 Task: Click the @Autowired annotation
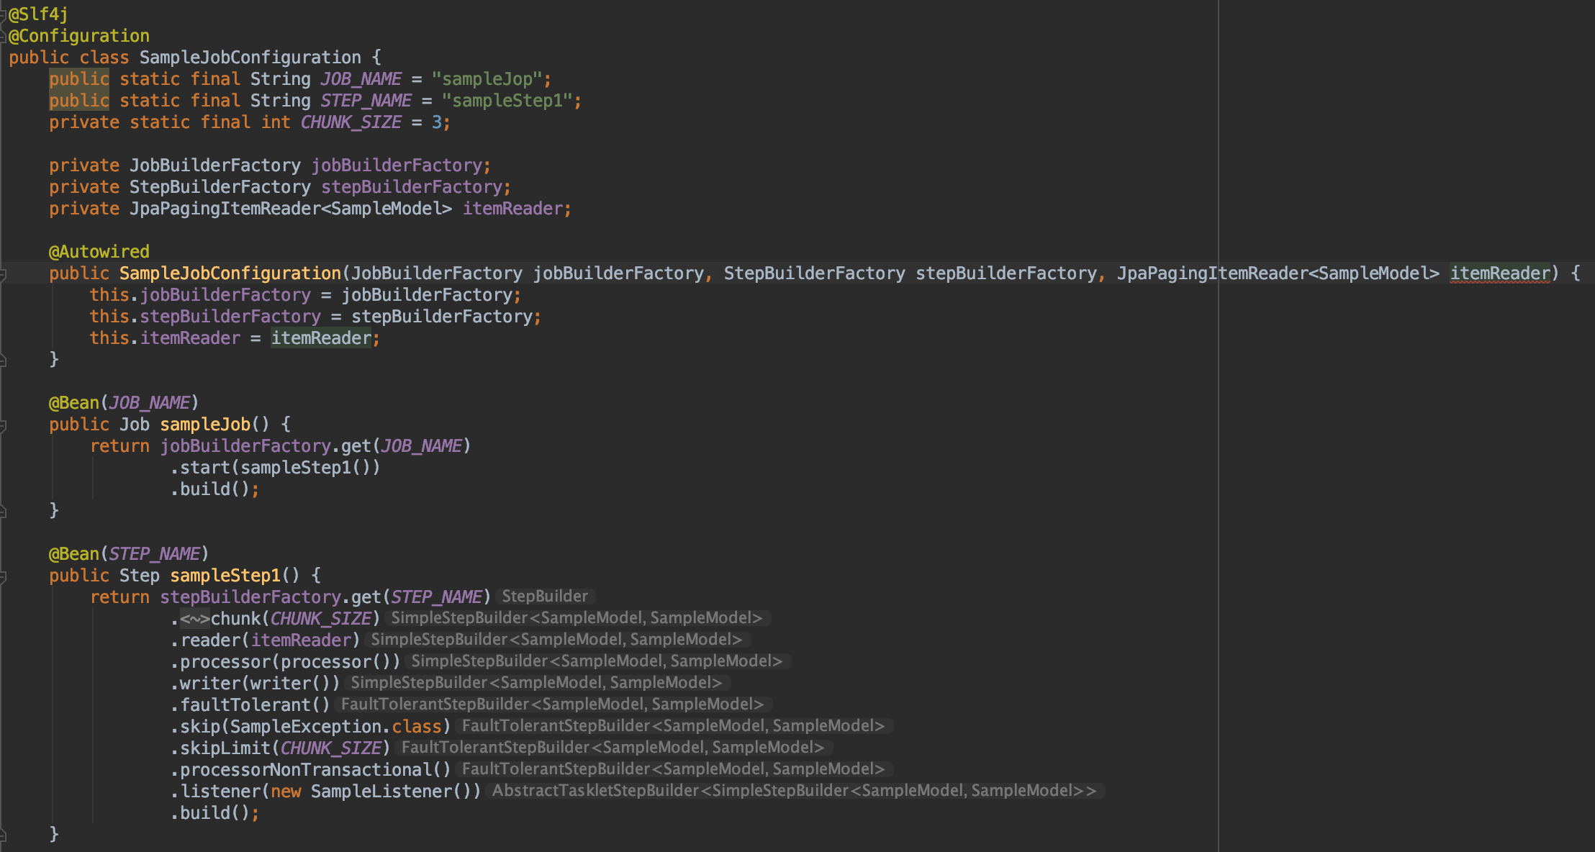(99, 252)
